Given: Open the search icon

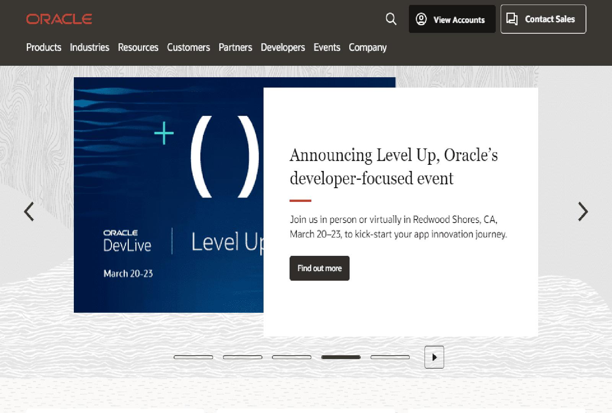Looking at the screenshot, I should [391, 19].
